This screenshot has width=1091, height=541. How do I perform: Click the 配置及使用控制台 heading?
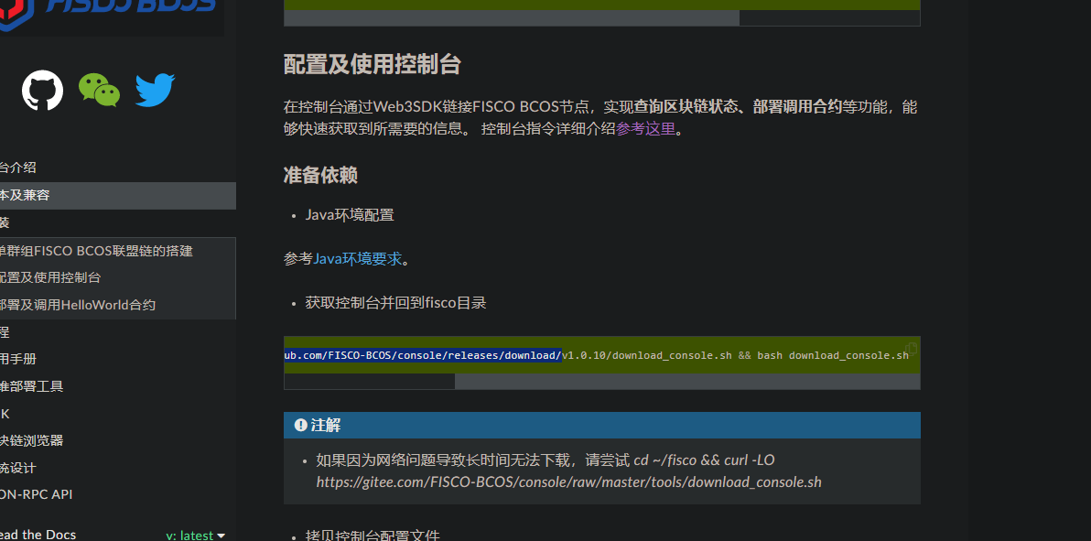pyautogui.click(x=373, y=65)
